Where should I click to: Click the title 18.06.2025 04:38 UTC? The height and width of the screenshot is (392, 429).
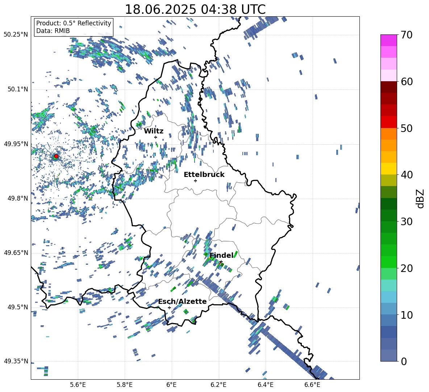[x=195, y=9]
